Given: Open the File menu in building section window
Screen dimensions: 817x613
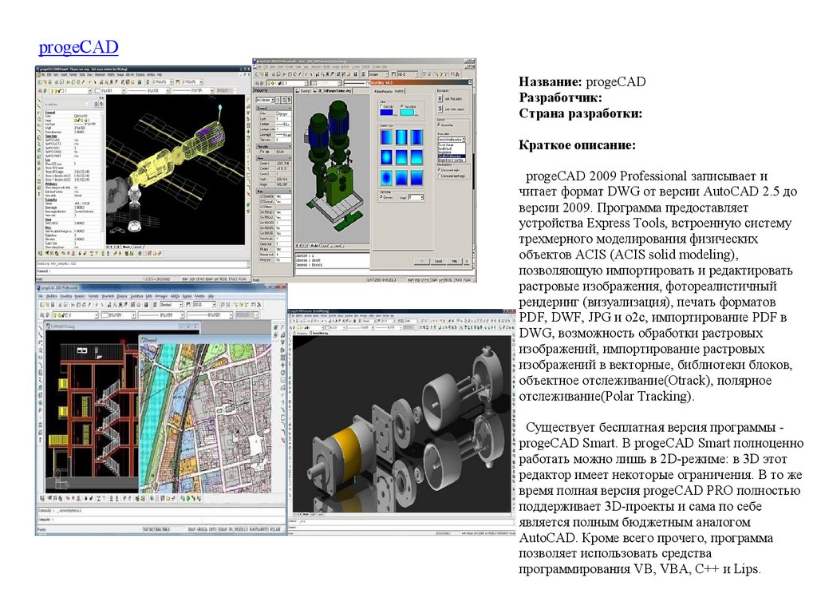Looking at the screenshot, I should 41,297.
